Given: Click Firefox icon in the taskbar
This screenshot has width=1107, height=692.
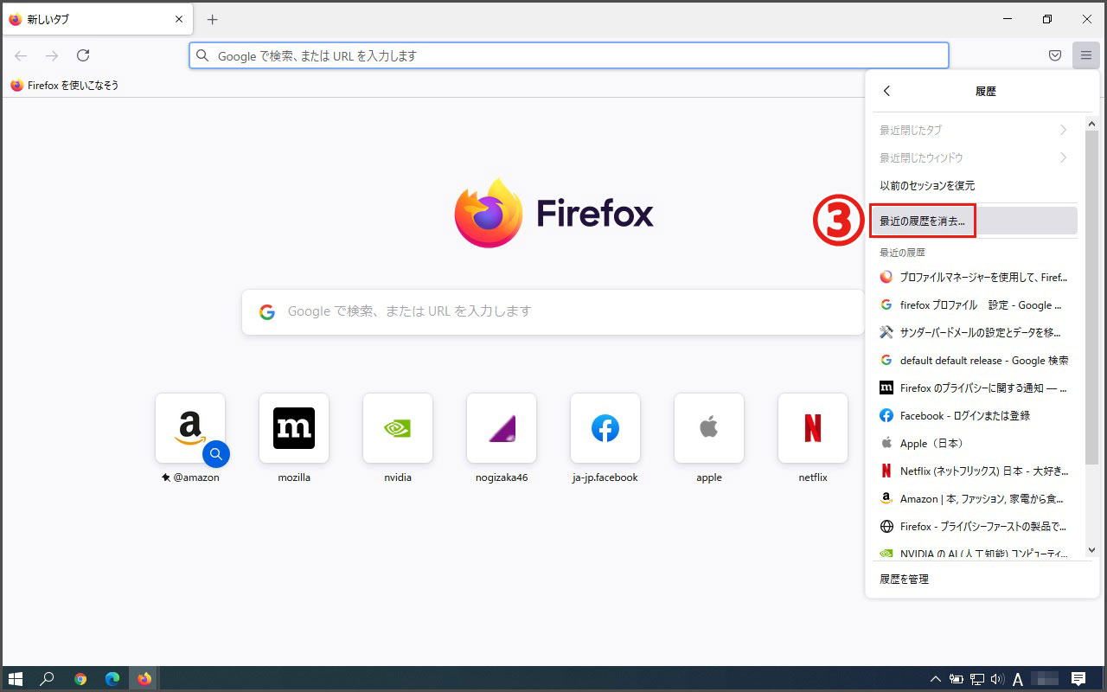Looking at the screenshot, I should click(144, 679).
